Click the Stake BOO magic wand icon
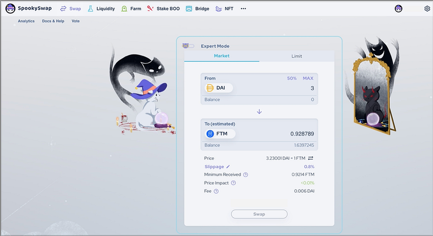 [x=150, y=9]
